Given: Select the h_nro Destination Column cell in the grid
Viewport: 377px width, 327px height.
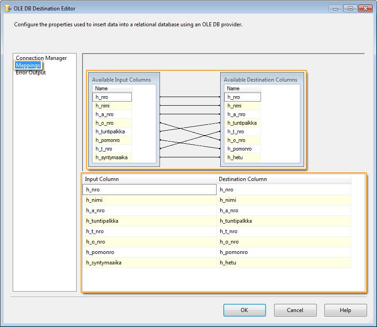Looking at the screenshot, I should [284, 190].
